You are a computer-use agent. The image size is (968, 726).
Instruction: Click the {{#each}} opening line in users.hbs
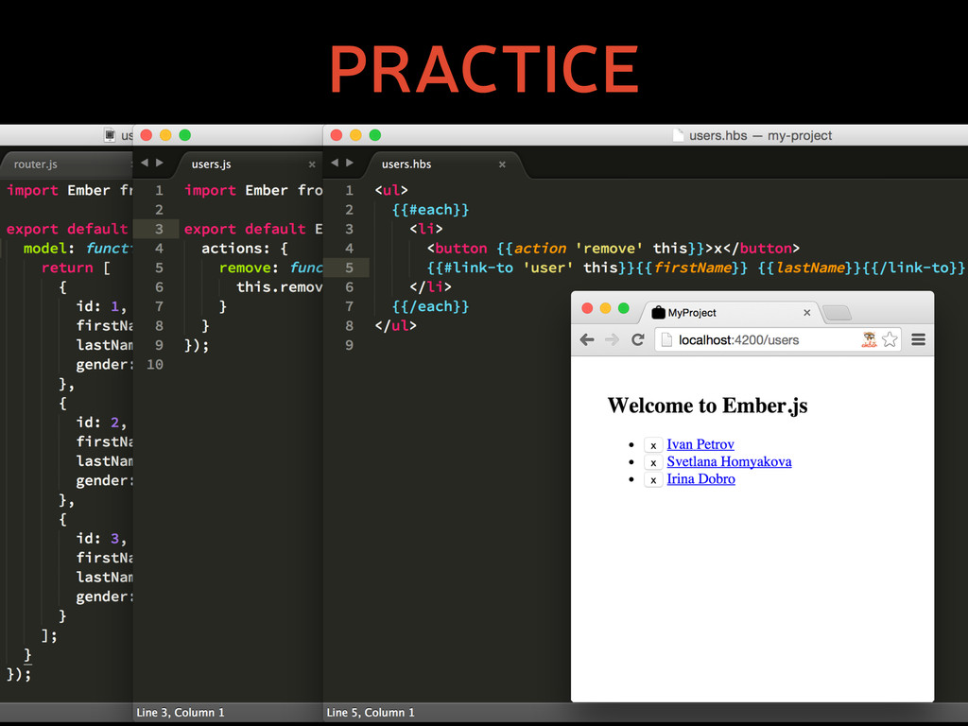coord(430,210)
